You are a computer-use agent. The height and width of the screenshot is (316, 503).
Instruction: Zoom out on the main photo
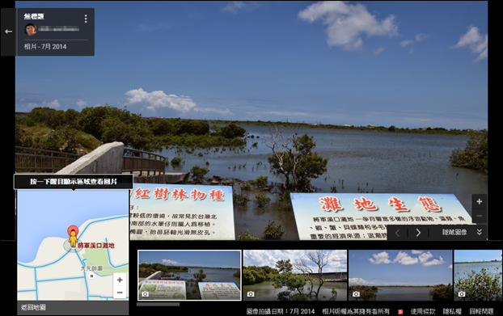tap(479, 216)
